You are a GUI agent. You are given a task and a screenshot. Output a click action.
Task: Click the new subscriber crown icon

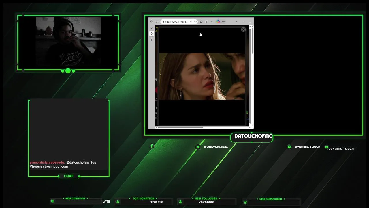[245, 202]
